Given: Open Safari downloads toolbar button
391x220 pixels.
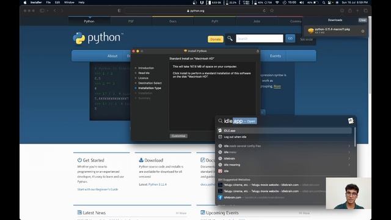Looking at the screenshot, I should (342, 11).
